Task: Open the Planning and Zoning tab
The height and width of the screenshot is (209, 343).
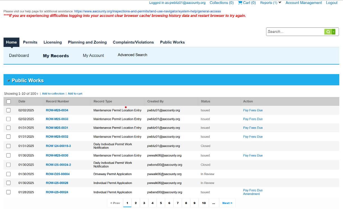Action: pos(87,42)
